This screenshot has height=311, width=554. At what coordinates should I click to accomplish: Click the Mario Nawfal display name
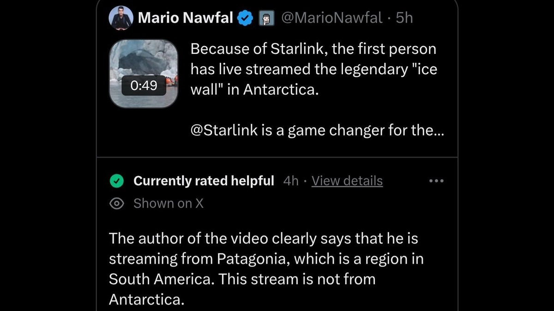[x=185, y=18]
